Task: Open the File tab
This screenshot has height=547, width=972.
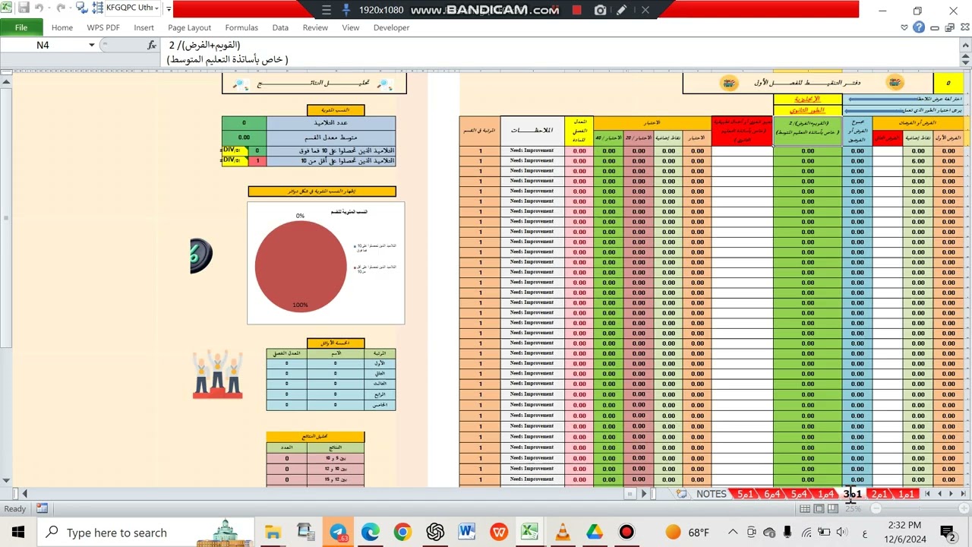Action: (x=21, y=27)
